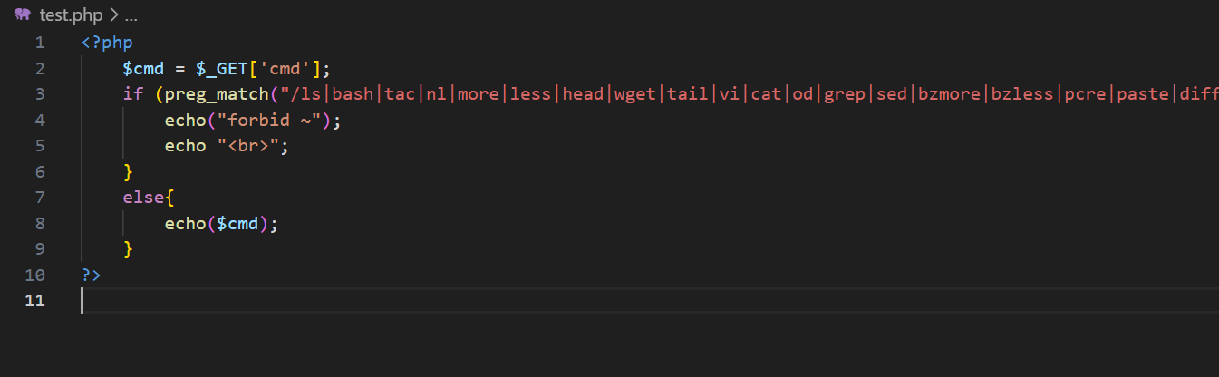The image size is (1219, 377).
Task: Click the 'cmd' string key on line 2
Action: click(x=286, y=68)
